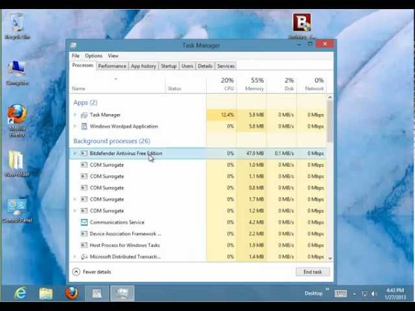Open the Control Panel desktop icon

[x=18, y=211]
